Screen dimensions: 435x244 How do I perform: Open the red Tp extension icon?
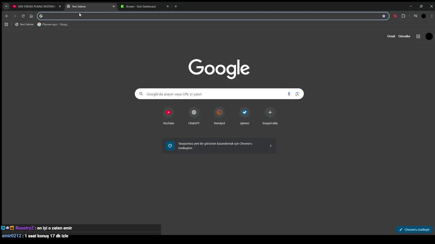395,16
